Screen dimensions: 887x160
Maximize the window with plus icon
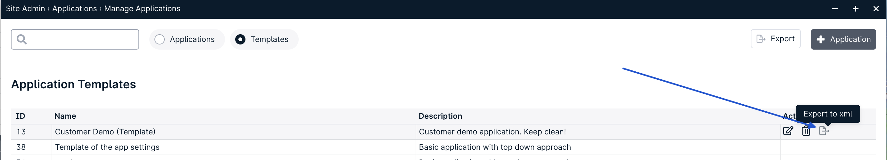[x=856, y=9]
